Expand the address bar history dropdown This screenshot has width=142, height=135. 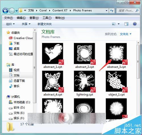pyautogui.click(x=106, y=11)
